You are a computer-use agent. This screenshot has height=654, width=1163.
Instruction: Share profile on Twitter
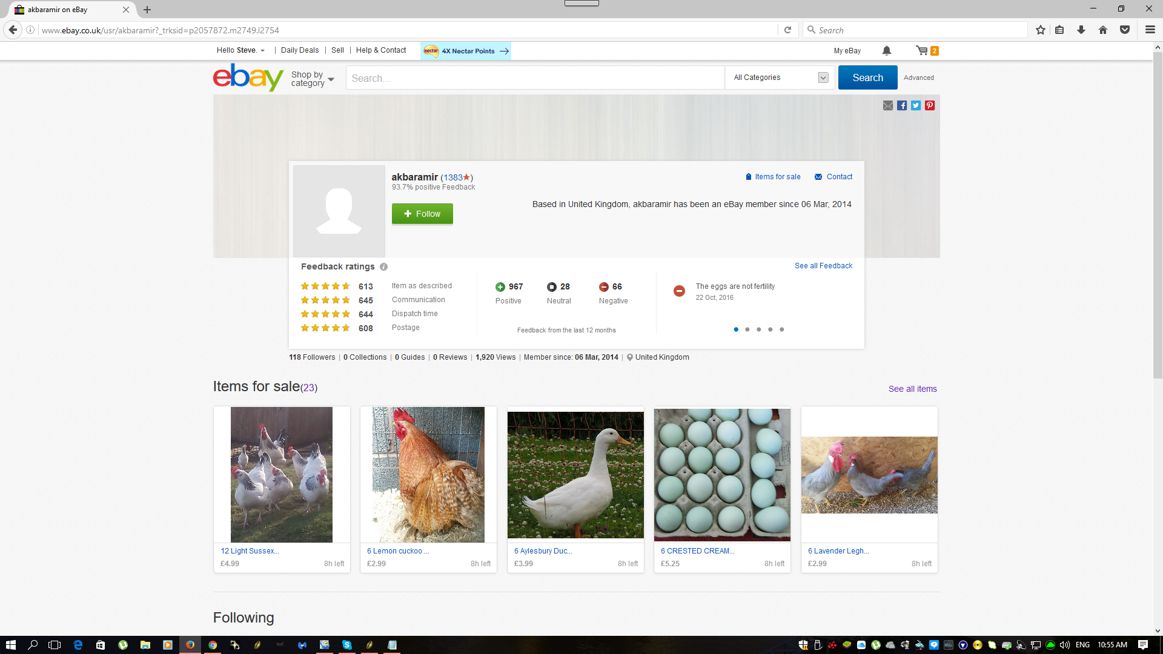(x=916, y=105)
